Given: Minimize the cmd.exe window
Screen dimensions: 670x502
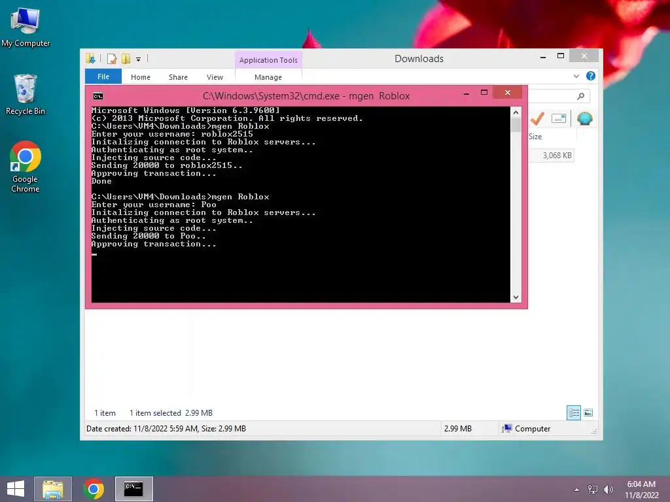Looking at the screenshot, I should [467, 93].
